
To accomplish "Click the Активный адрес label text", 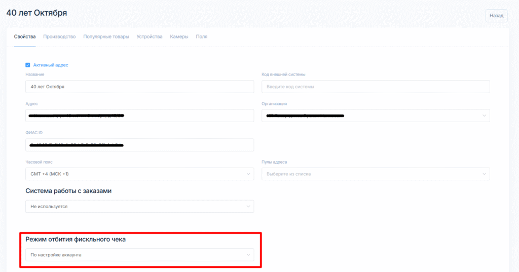I will coord(51,65).
